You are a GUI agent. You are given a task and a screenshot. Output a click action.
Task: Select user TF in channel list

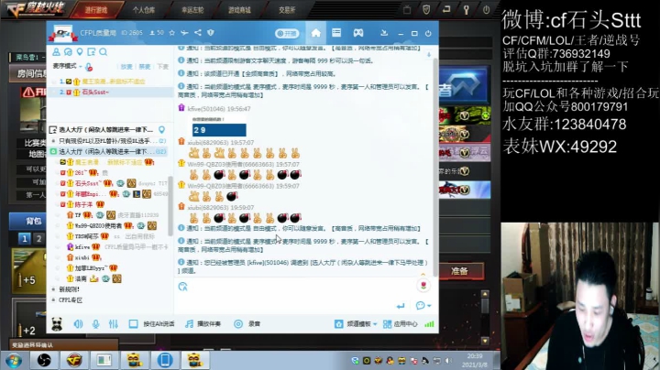click(x=78, y=215)
